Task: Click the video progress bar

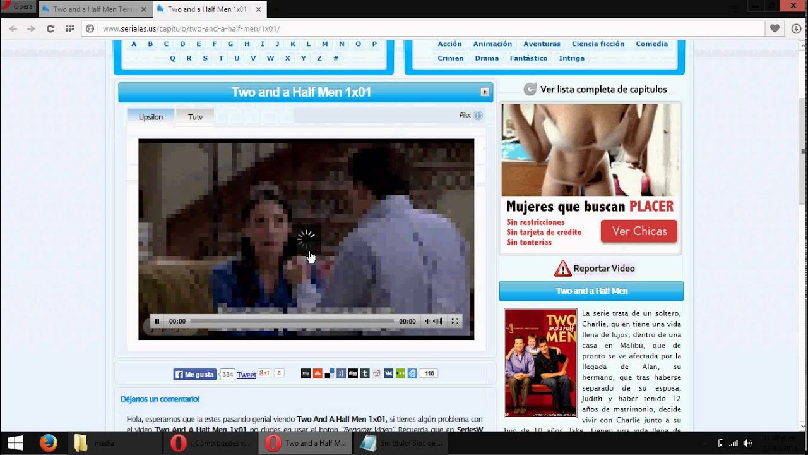Action: coord(292,321)
